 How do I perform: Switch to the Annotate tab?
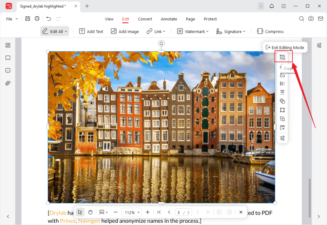tap(169, 19)
